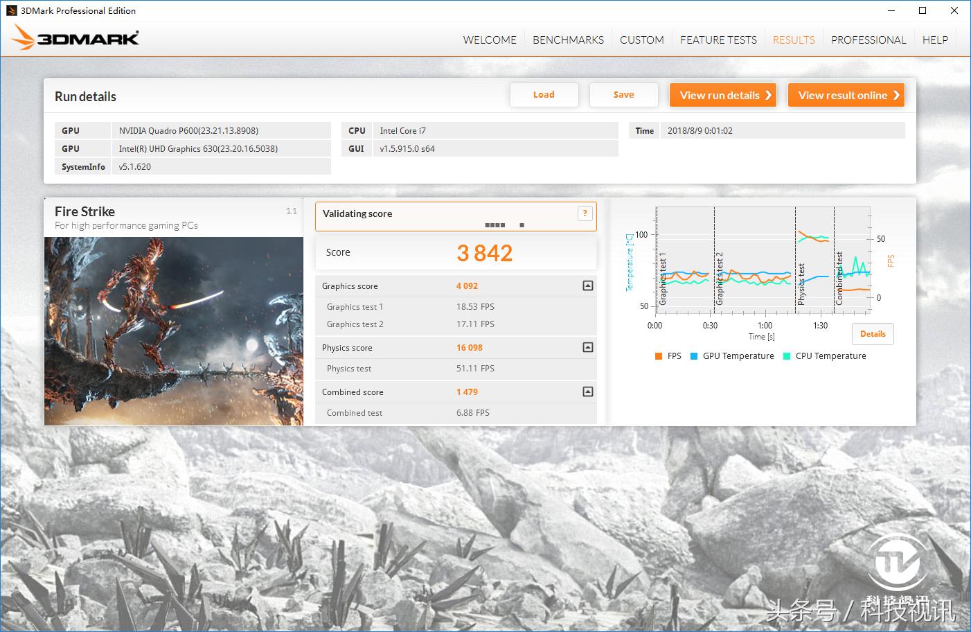Click the Fire Strike title
The height and width of the screenshot is (632, 971).
click(x=84, y=211)
